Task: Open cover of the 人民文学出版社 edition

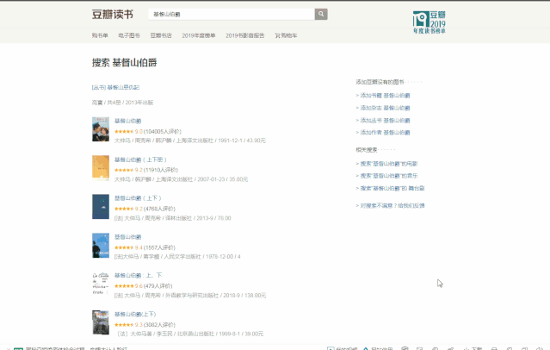Action: [101, 246]
